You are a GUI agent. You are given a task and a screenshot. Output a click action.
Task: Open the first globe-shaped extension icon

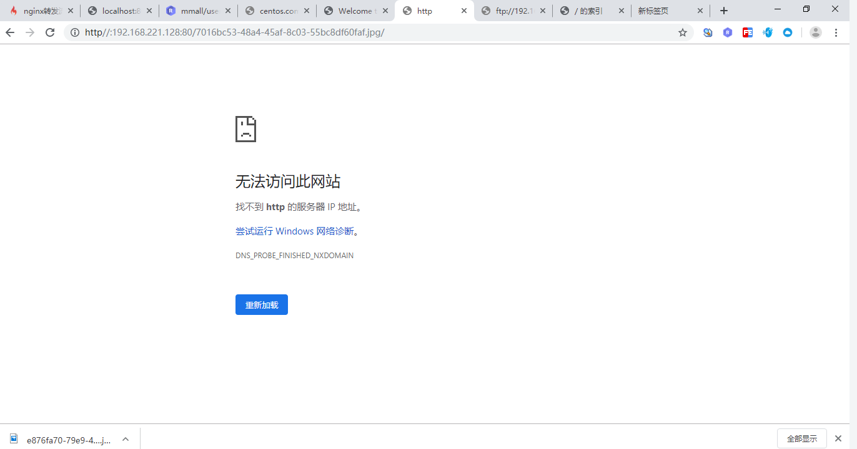point(708,32)
